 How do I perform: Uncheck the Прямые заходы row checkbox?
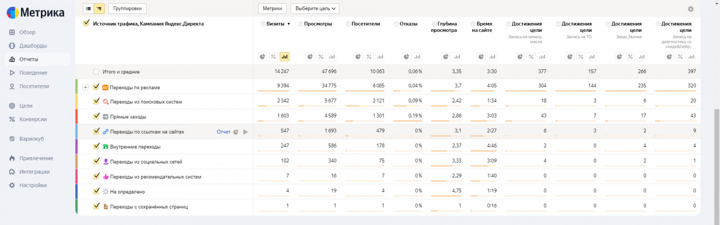96,116
